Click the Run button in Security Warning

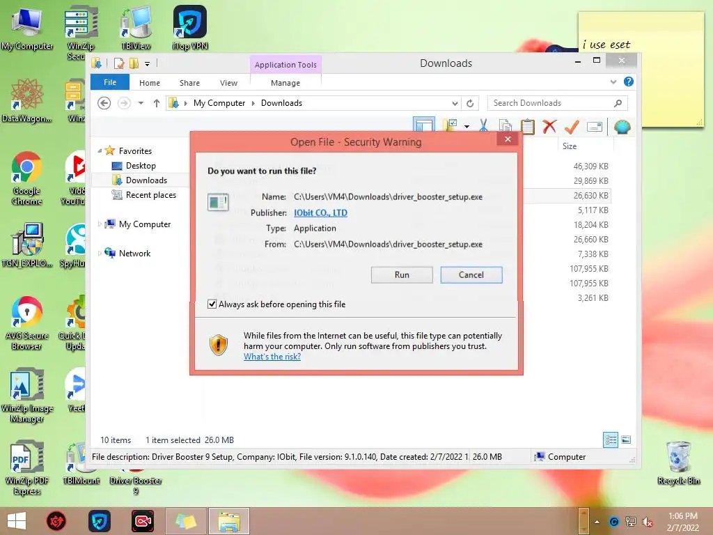(402, 274)
